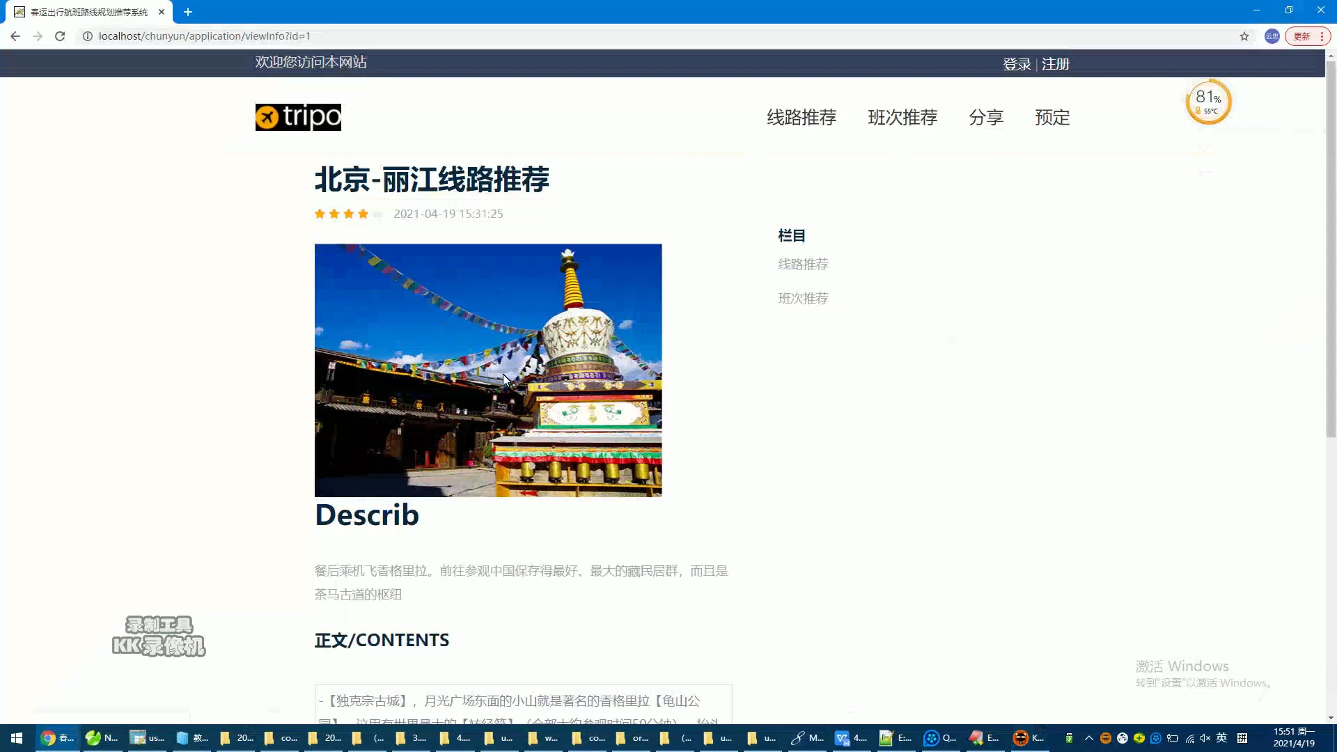
Task: Bookmark this page with star icon
Action: click(1244, 36)
